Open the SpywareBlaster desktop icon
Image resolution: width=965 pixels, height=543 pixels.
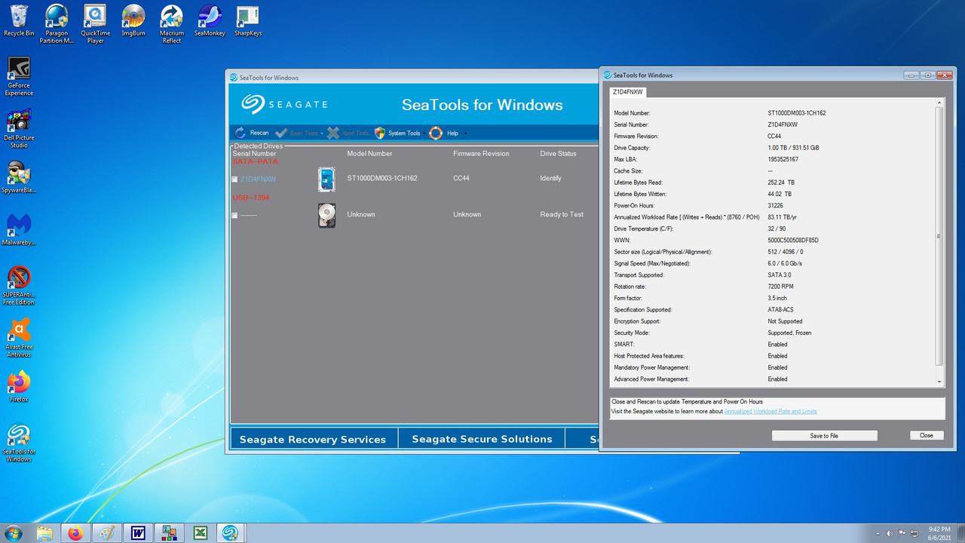pos(19,177)
